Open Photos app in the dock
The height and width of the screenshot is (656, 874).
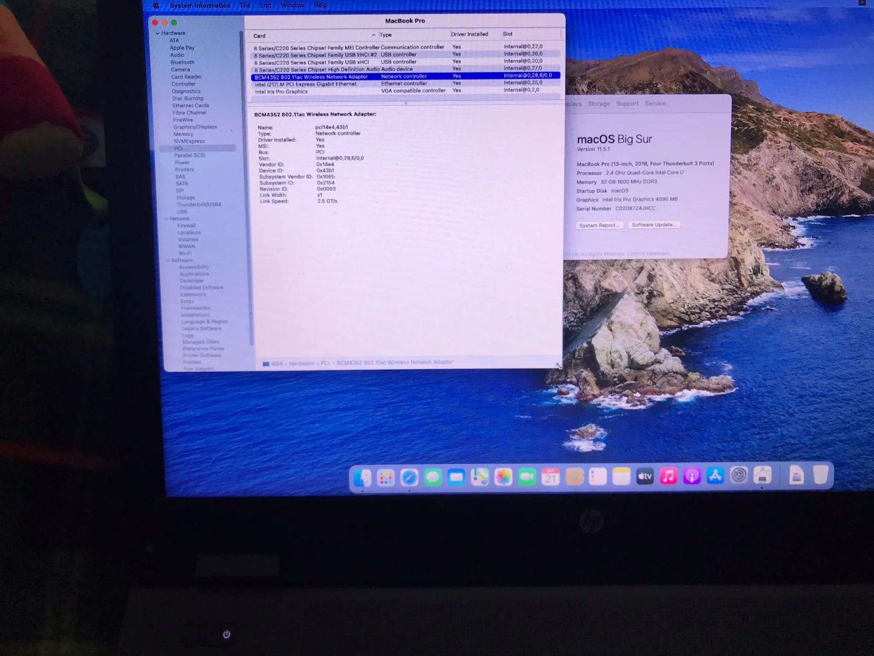tap(503, 477)
